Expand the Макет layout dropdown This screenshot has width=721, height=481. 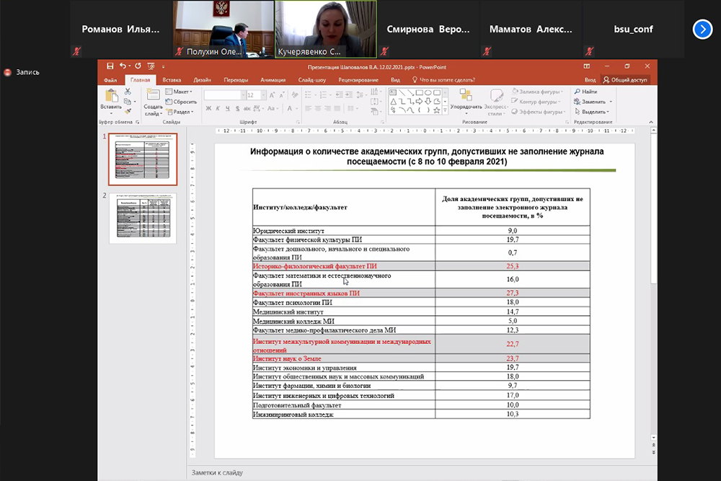click(180, 92)
